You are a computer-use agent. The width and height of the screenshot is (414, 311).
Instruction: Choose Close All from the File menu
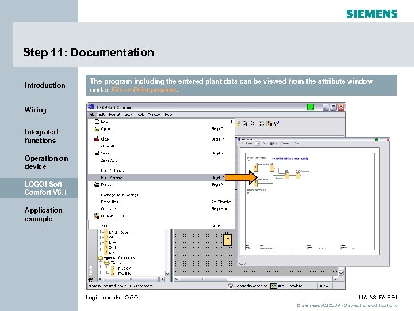[x=161, y=146]
